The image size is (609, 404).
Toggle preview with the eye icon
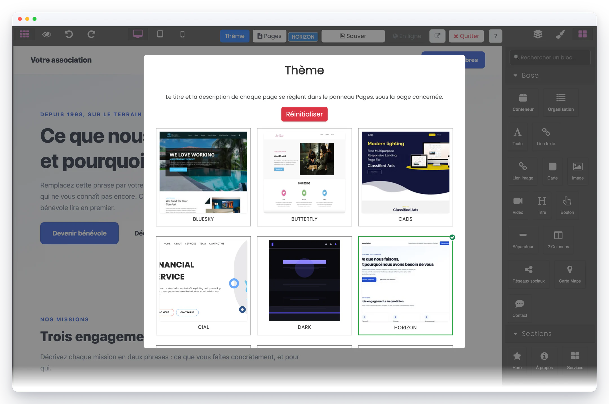coord(47,34)
